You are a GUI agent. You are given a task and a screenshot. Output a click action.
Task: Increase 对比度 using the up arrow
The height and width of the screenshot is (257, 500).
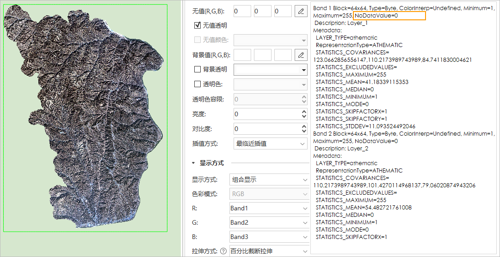[x=304, y=126]
